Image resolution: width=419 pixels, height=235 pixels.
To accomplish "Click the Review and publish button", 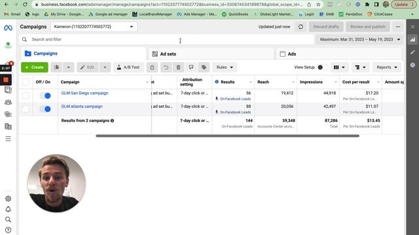I will coord(368,27).
